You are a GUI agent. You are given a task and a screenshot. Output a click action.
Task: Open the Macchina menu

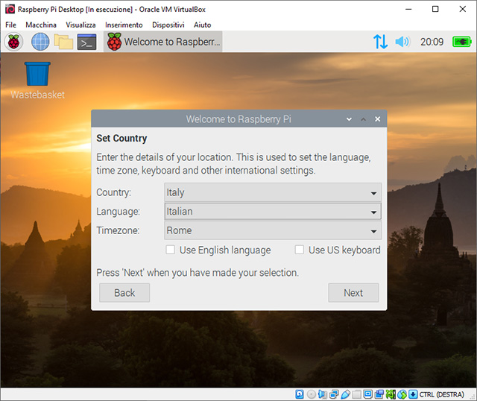(x=40, y=25)
